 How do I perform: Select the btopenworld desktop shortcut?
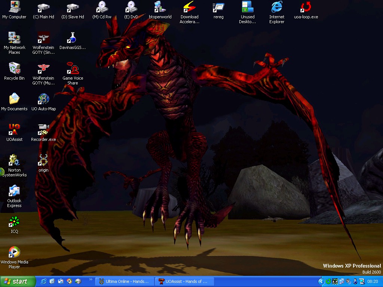(x=160, y=10)
